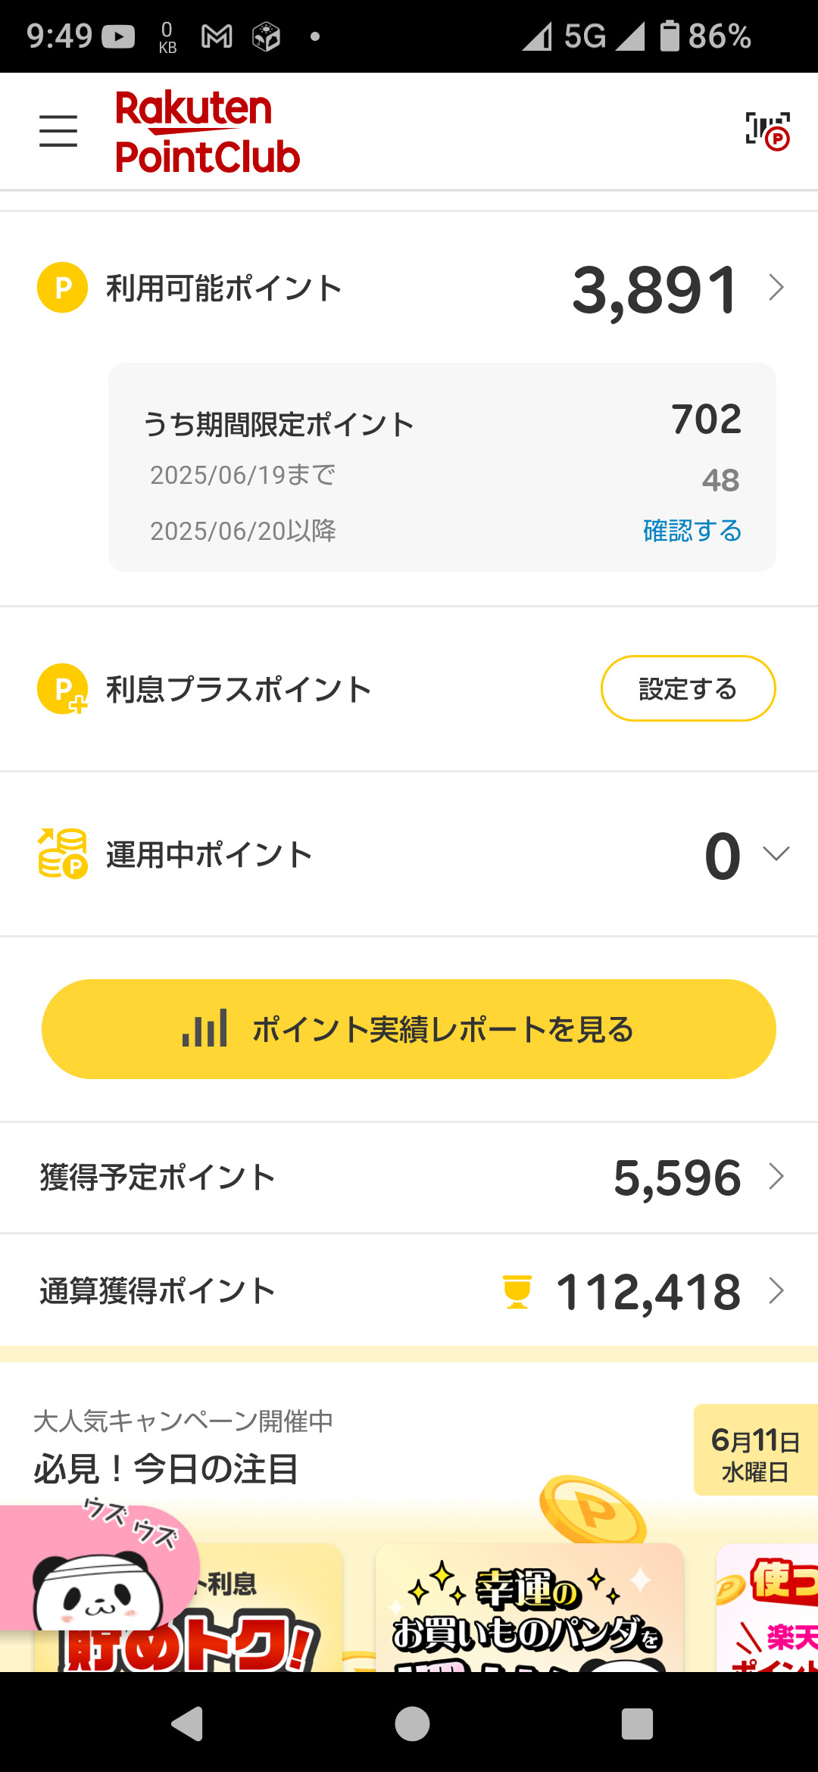
Task: Open 利用可能ポイント details via chevron
Action: pos(776,288)
